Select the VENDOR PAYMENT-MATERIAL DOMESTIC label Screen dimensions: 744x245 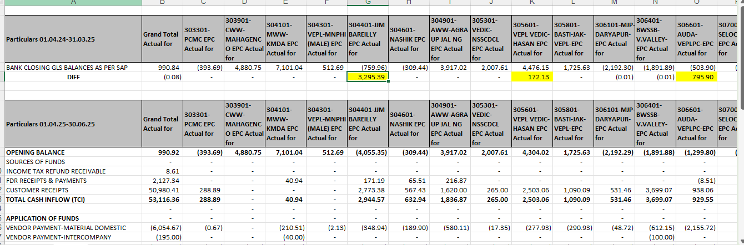click(66, 228)
